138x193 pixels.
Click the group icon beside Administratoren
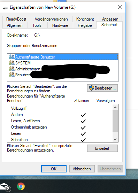pyautogui.click(x=12, y=69)
